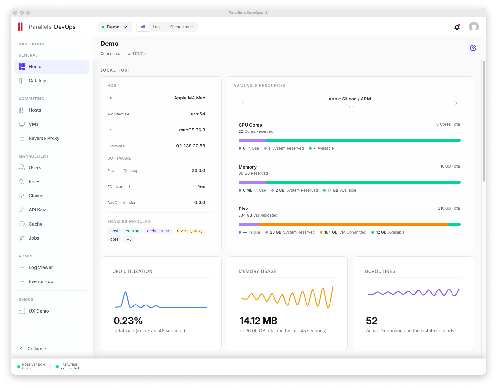497x388 pixels.
Task: Click the edit pencil icon for Demo
Action: click(x=473, y=48)
